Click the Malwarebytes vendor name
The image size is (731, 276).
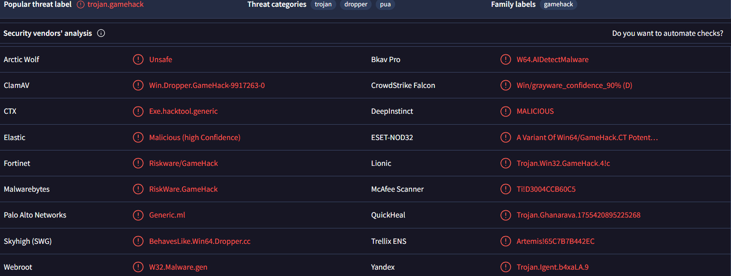pos(27,189)
